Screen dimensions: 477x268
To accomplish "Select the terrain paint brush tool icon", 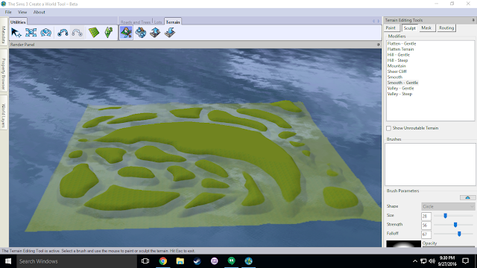I will (126, 33).
